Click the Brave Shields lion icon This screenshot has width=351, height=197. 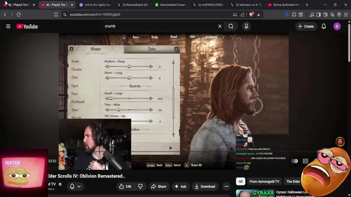[x=251, y=15]
